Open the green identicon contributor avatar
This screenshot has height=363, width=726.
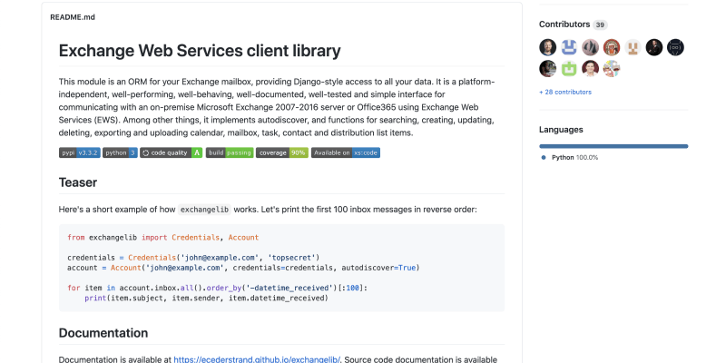pyautogui.click(x=569, y=68)
